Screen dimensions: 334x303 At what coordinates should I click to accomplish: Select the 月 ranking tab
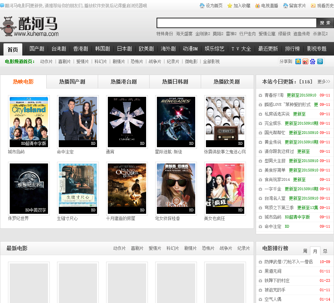click(x=315, y=251)
